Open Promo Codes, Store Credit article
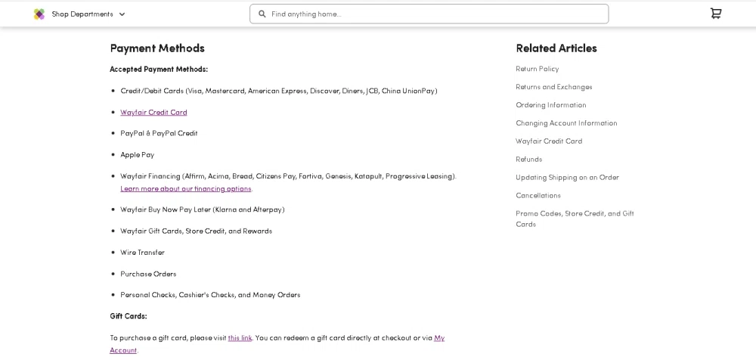Screen dimensions: 756x360 575,214
